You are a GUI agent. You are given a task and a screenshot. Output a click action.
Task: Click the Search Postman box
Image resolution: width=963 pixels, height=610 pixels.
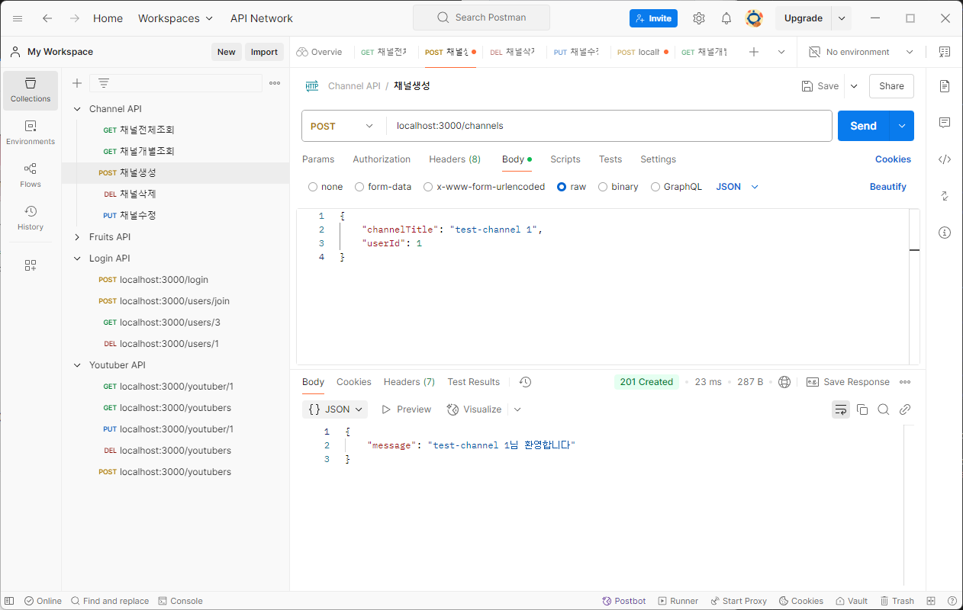[481, 18]
